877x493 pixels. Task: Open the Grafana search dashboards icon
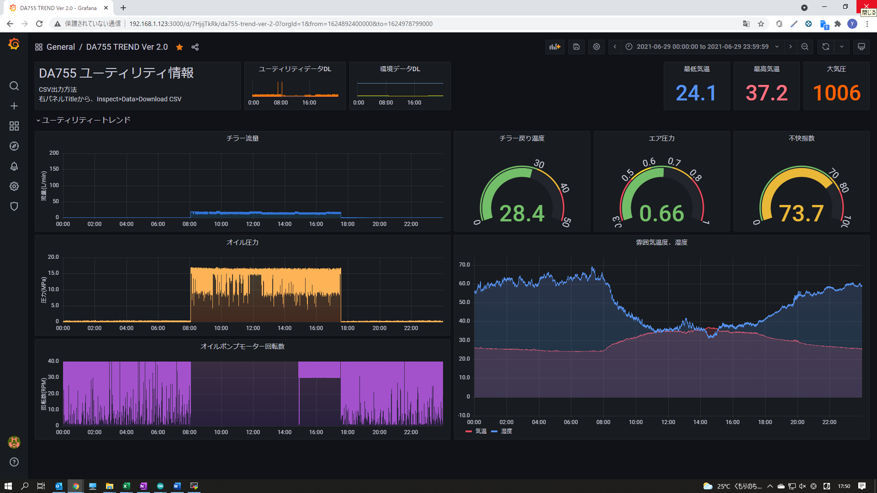[x=14, y=86]
